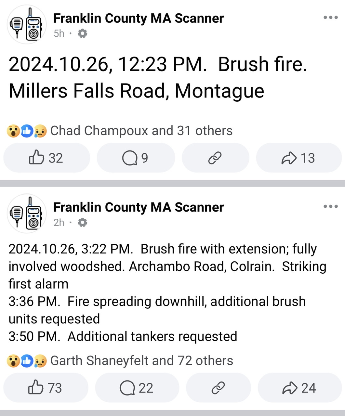Open Franklin County MA Scanner page from second post
This screenshot has height=416, width=345.
click(139, 207)
